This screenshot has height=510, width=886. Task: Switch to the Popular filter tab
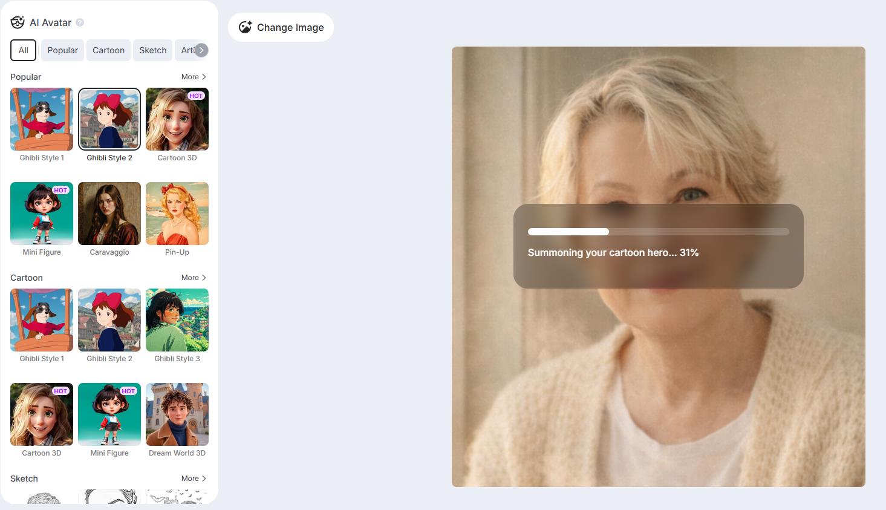click(63, 50)
